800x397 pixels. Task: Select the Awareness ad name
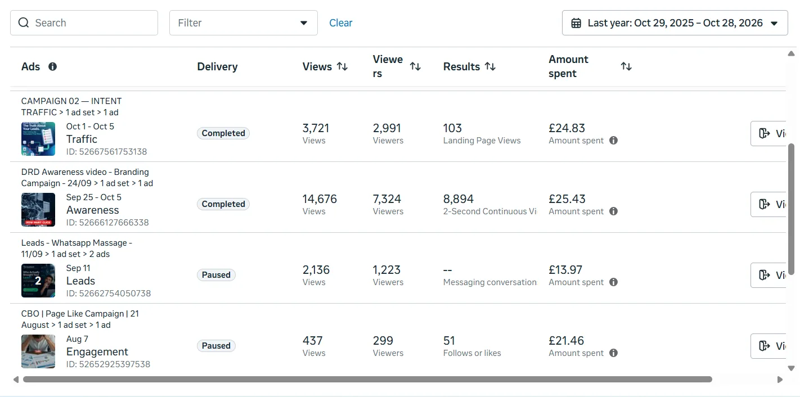click(x=93, y=210)
